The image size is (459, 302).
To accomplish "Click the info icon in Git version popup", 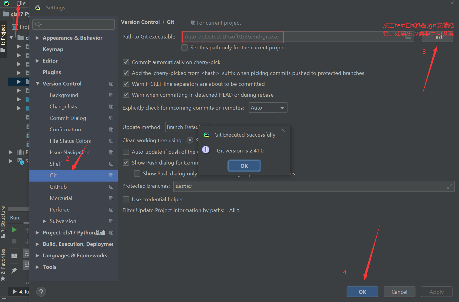I will tap(206, 150).
